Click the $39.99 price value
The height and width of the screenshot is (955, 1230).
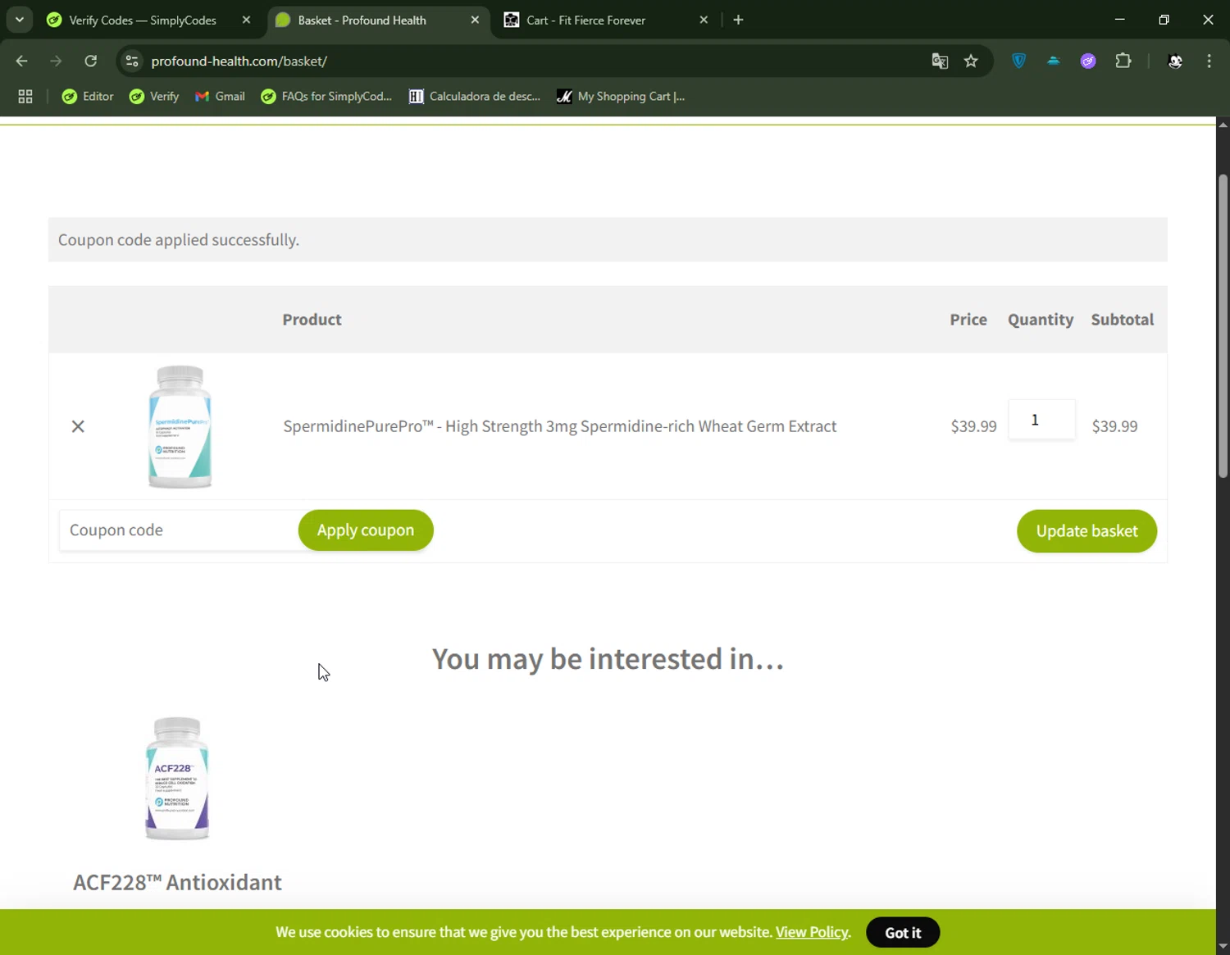click(x=973, y=426)
